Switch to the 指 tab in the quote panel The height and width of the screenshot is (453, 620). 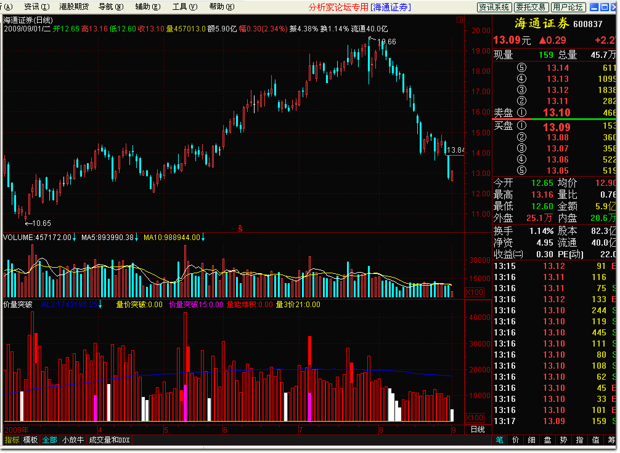[580, 440]
